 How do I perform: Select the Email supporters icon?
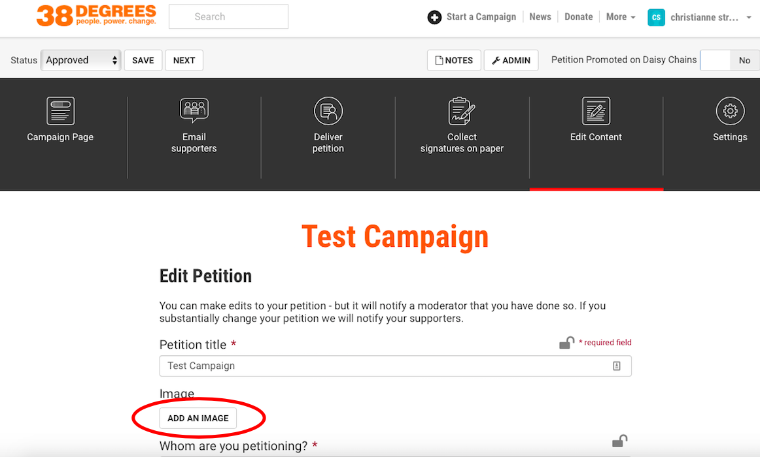(194, 111)
